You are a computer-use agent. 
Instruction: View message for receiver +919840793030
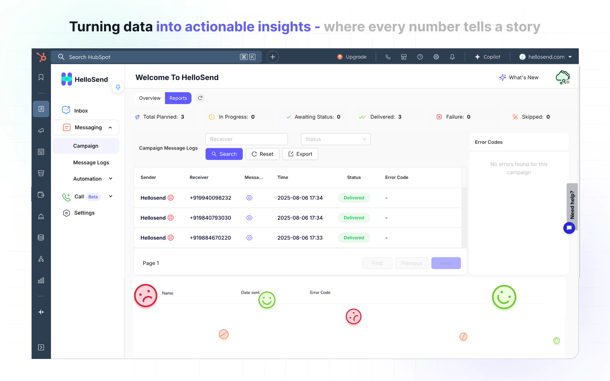[249, 218]
